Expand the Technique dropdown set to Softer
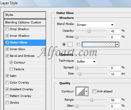Image resolution: width=131 pixels, height=110 pixels. click(x=86, y=61)
